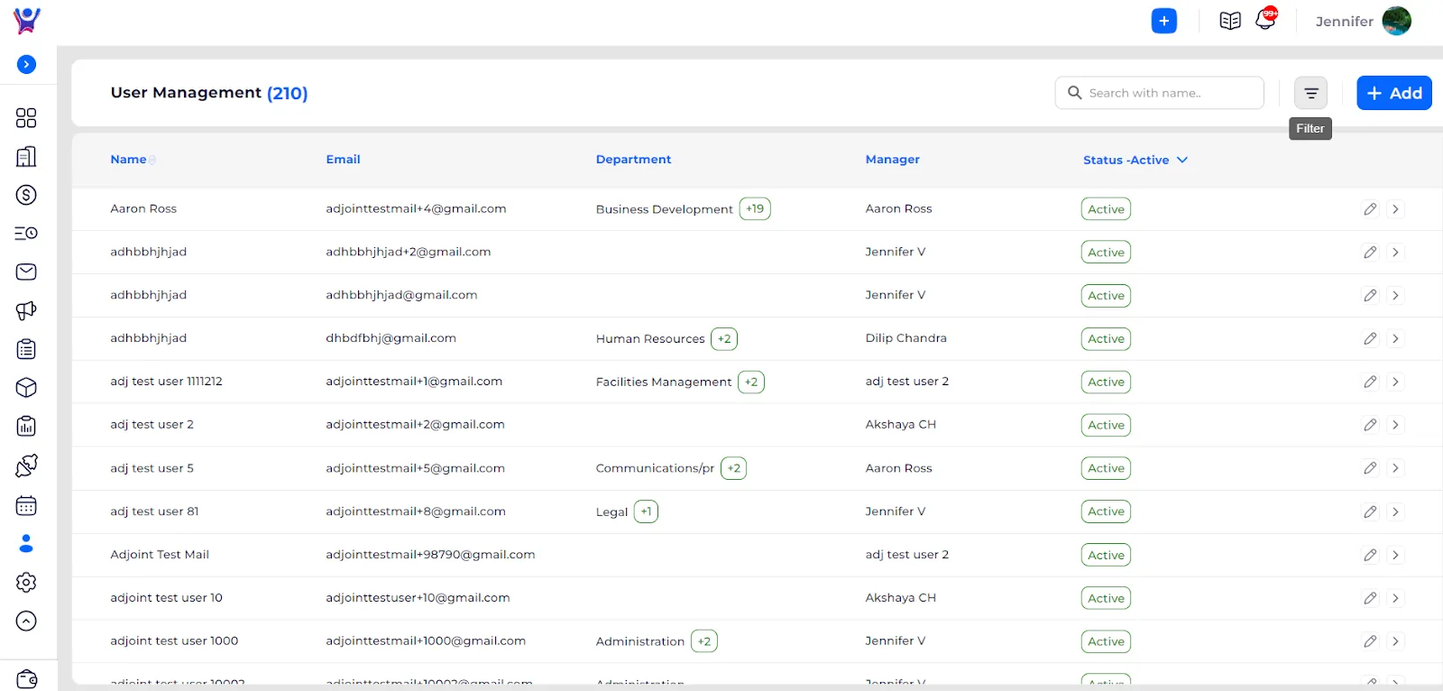Select manager Dilip Chandra
This screenshot has width=1443, height=691.
point(905,338)
